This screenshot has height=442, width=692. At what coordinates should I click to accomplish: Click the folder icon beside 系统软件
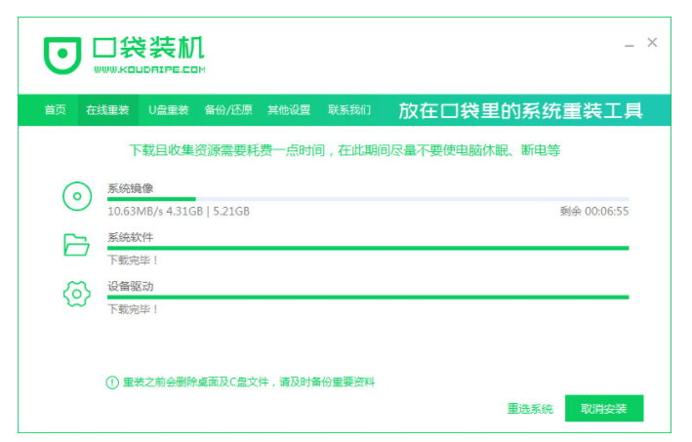tap(77, 245)
